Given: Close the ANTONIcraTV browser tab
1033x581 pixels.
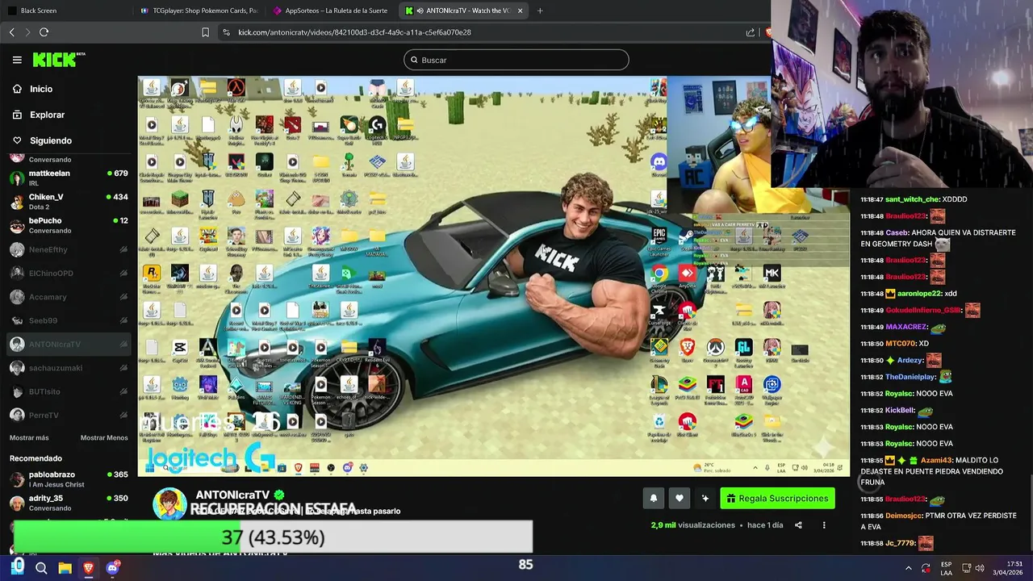Looking at the screenshot, I should point(520,10).
